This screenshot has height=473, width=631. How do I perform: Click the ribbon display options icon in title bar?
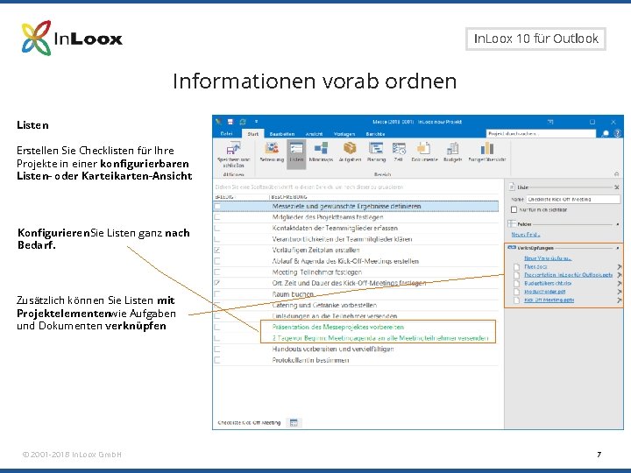pyautogui.click(x=550, y=122)
